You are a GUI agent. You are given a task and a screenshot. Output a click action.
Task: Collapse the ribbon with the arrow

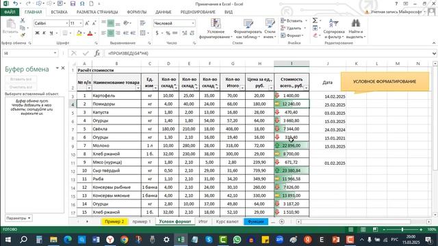tap(434, 43)
